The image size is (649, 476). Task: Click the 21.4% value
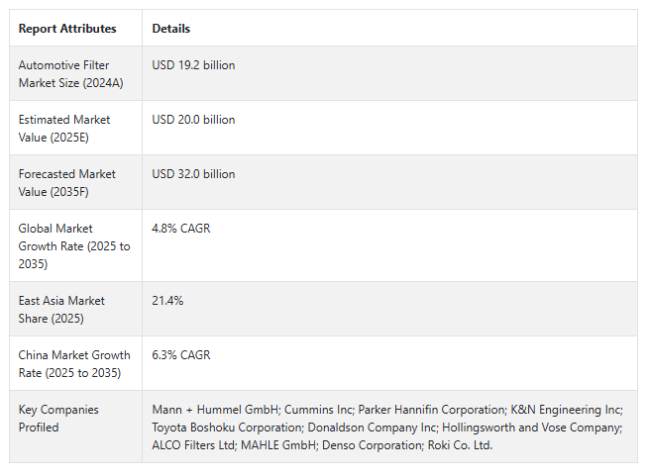[167, 301]
